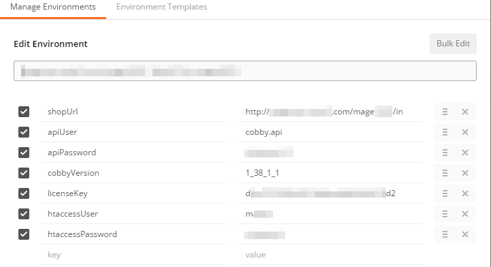
Task: Click reorder handle for cobbyVersion row
Action: tap(445, 173)
